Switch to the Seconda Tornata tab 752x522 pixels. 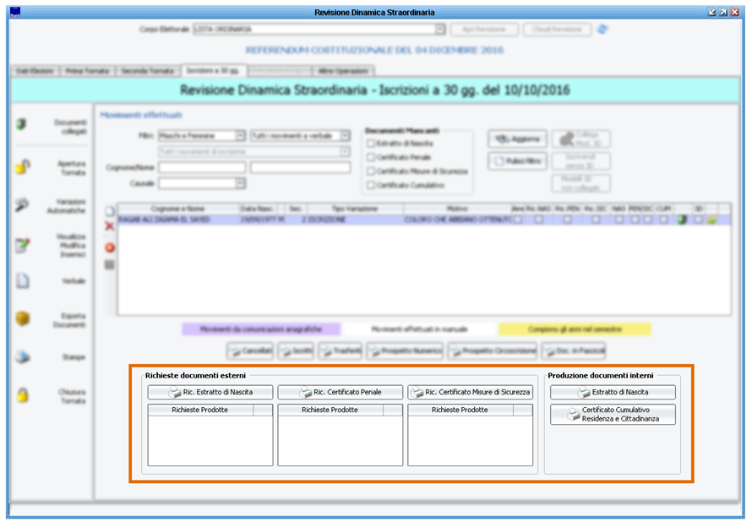point(147,71)
